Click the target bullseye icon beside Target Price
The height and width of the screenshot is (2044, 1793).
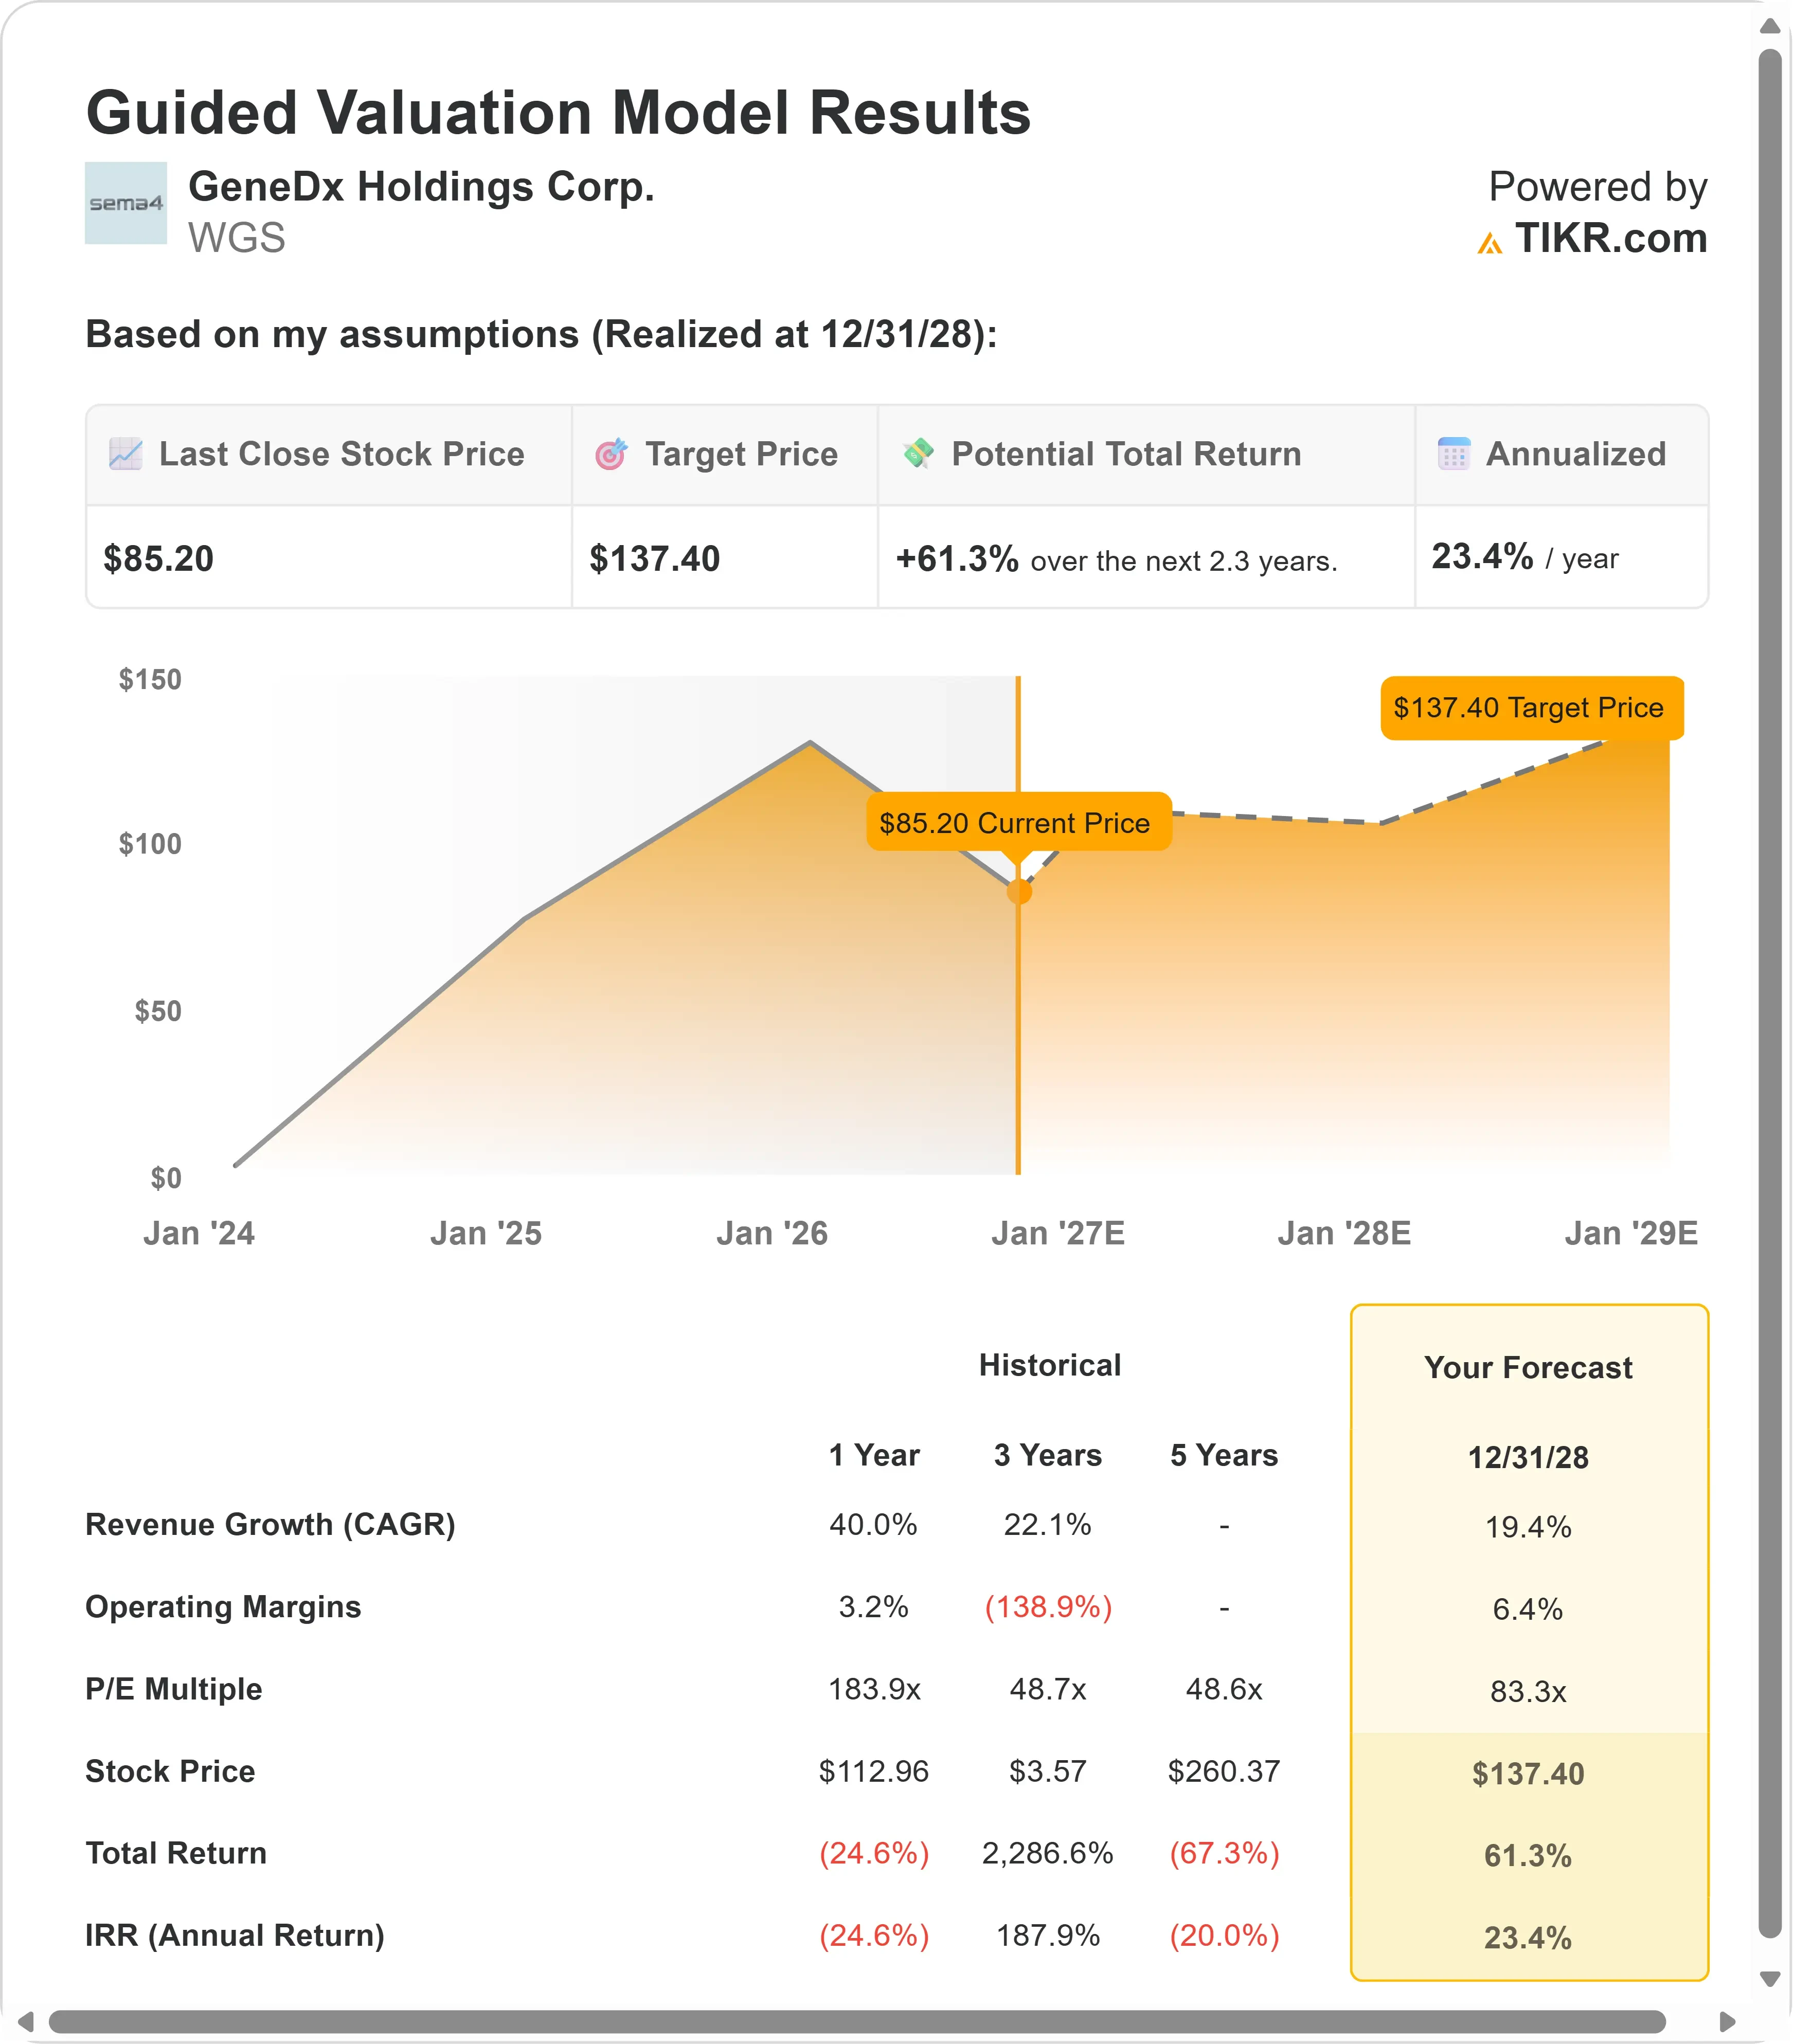click(611, 454)
